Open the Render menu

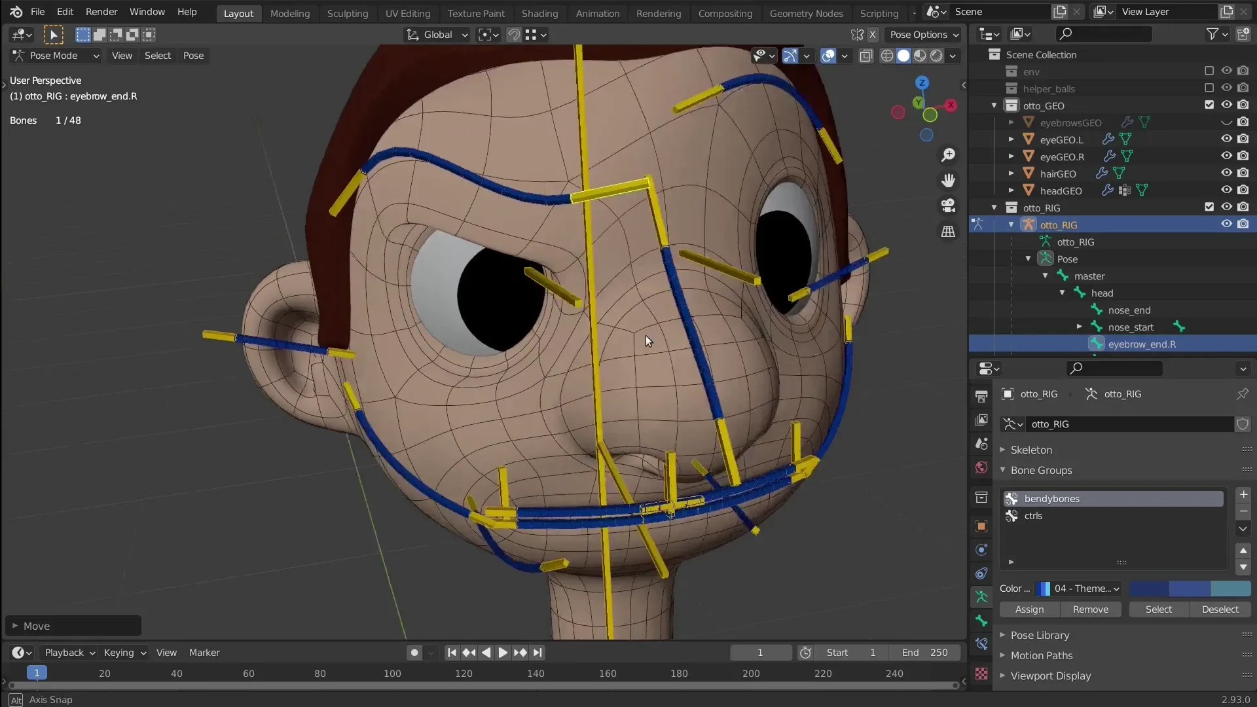coord(101,12)
